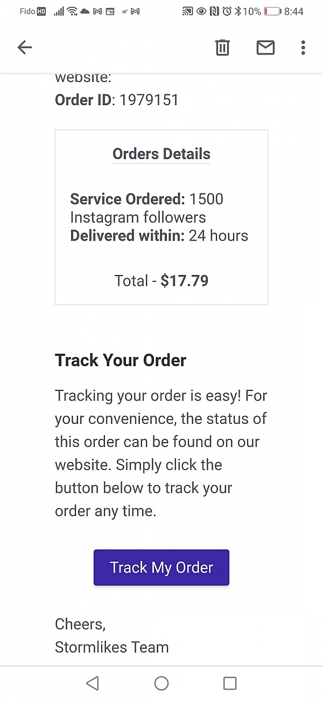Tap the Bluetooth status icon

tap(237, 11)
